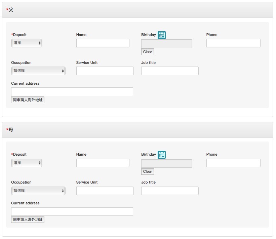Viewport: 276px width, 239px height.
Task: Focus the mother's Phone input field
Action: click(x=233, y=163)
